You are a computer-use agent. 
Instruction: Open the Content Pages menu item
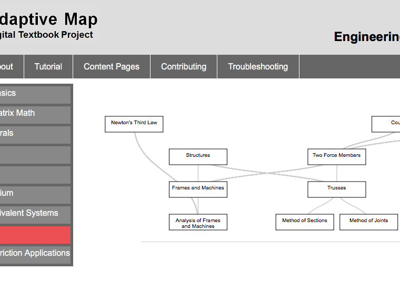[x=112, y=67]
